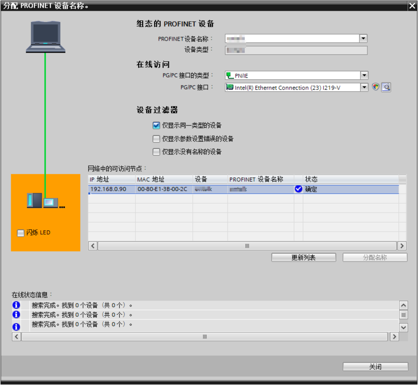Click the magnifying glass search icon beside PG/PC接口
418x385 pixels.
[x=386, y=87]
